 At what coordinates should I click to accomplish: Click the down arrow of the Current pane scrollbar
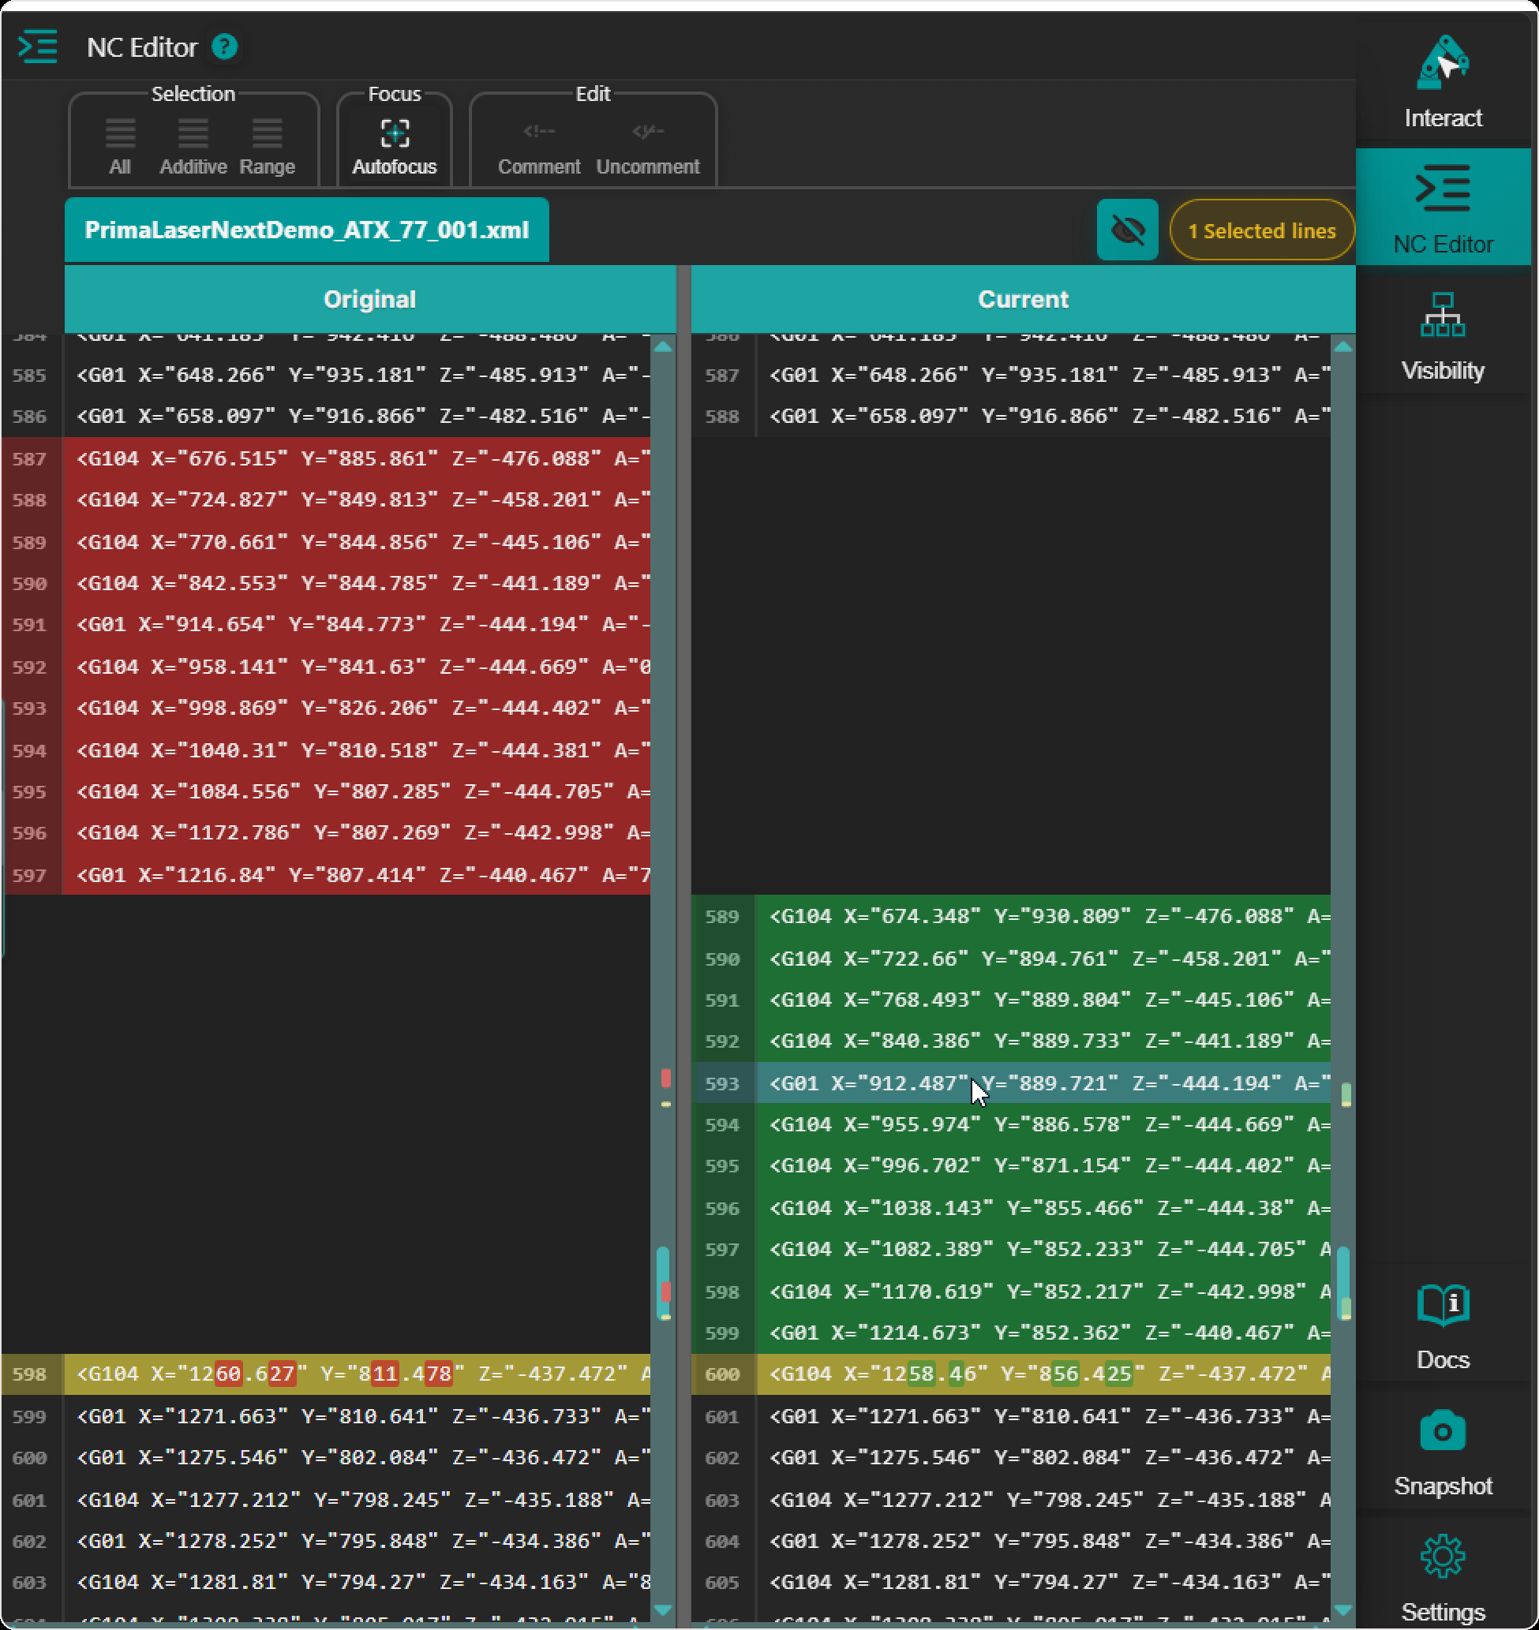1343,1609
